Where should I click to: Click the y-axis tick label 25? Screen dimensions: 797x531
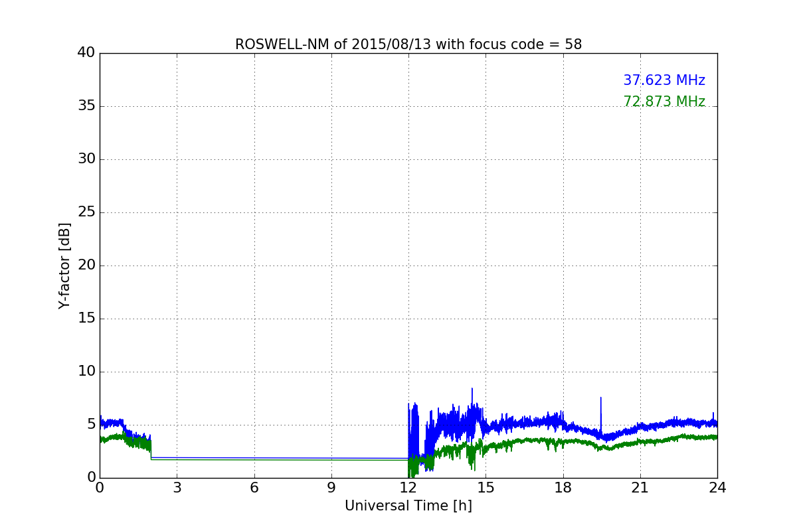86,212
